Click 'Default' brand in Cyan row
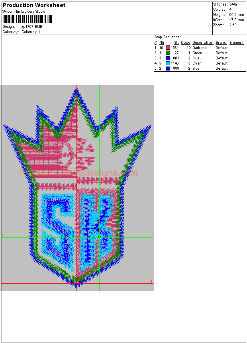This screenshot has height=343, width=247. [222, 63]
